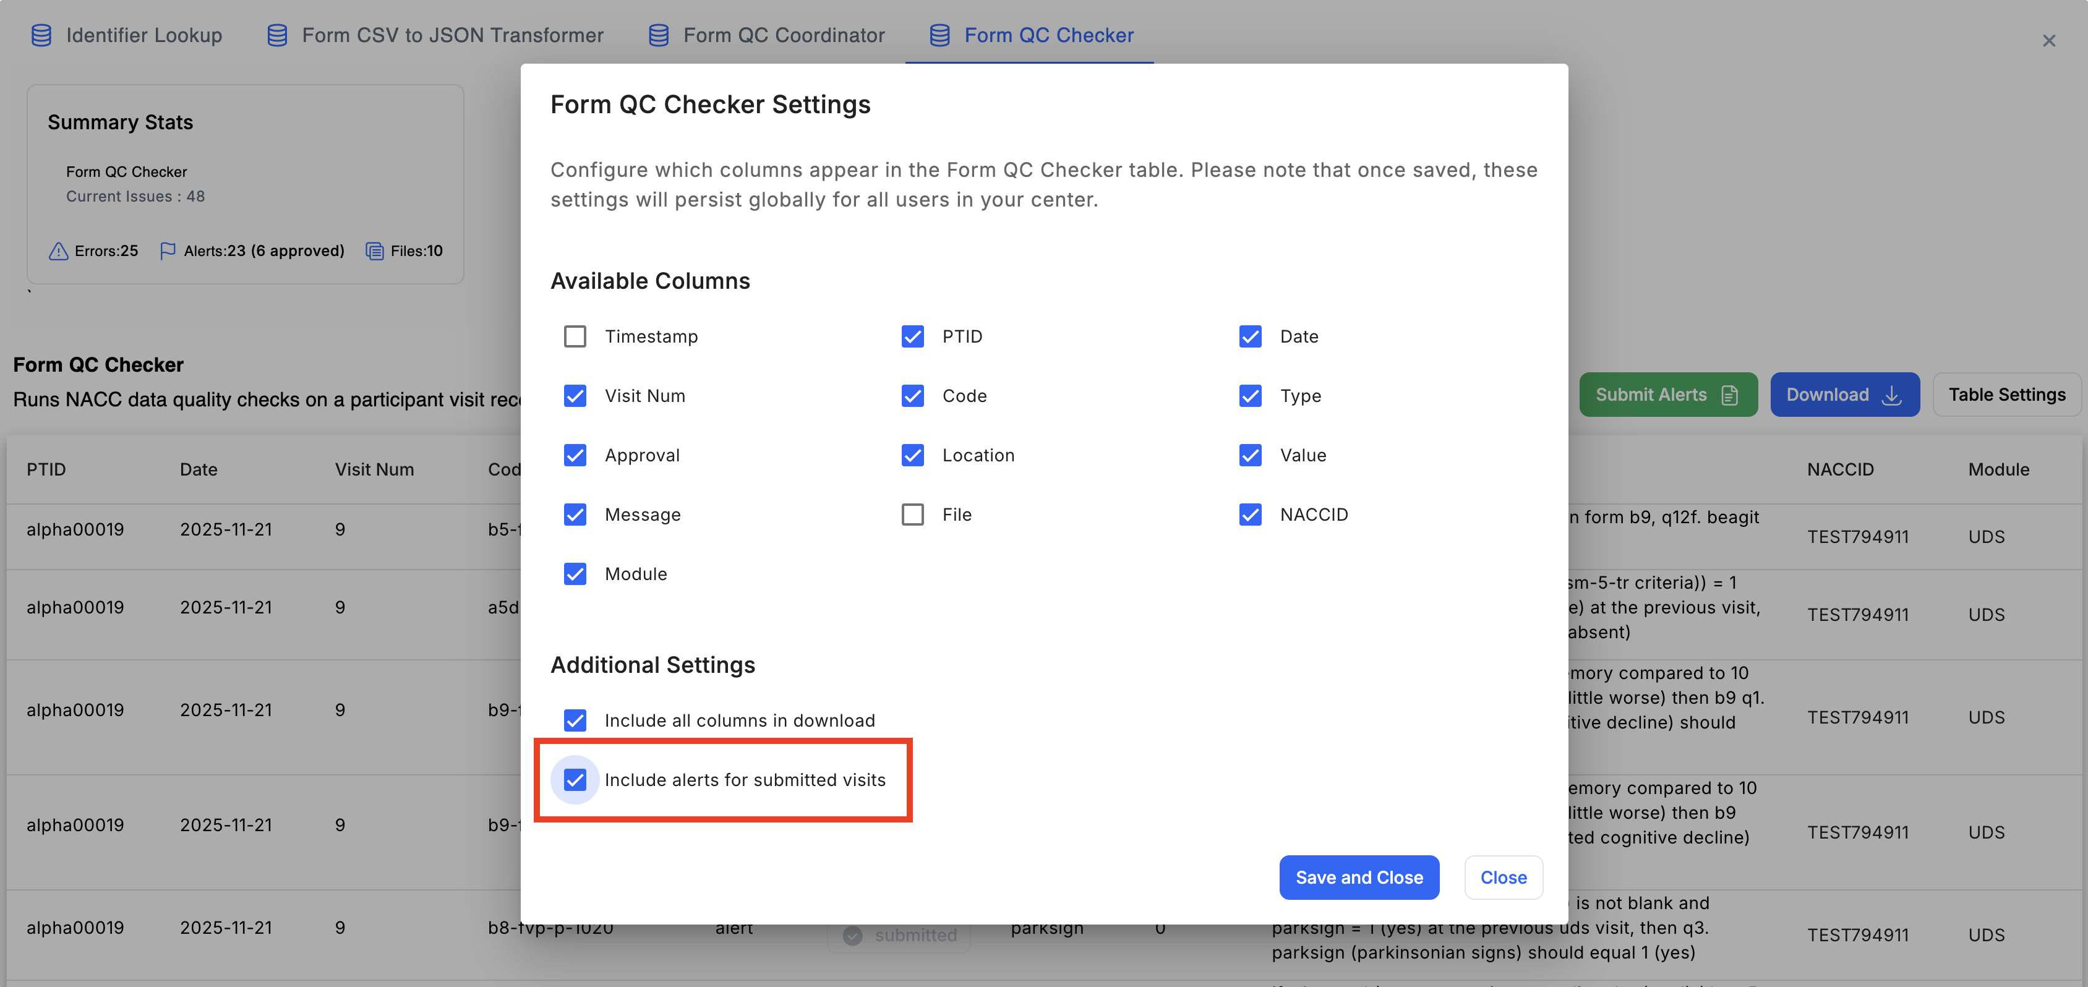This screenshot has width=2088, height=987.
Task: Enable the Timestamp column checkbox
Action: click(575, 336)
